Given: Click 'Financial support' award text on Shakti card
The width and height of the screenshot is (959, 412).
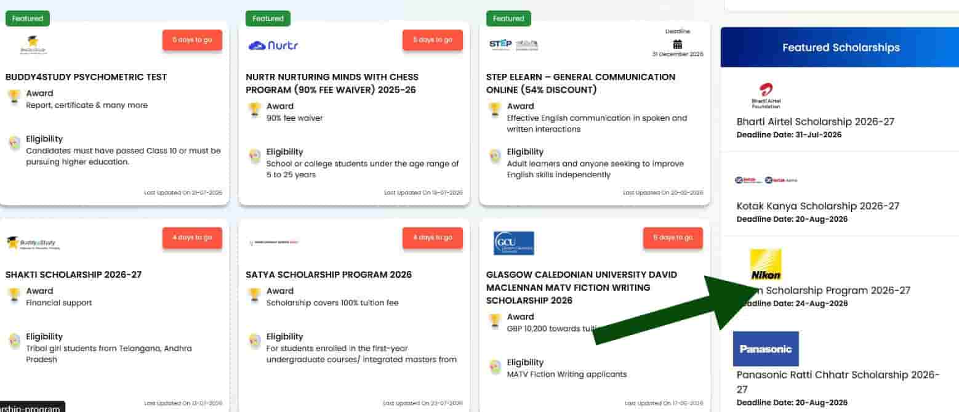Looking at the screenshot, I should [59, 303].
